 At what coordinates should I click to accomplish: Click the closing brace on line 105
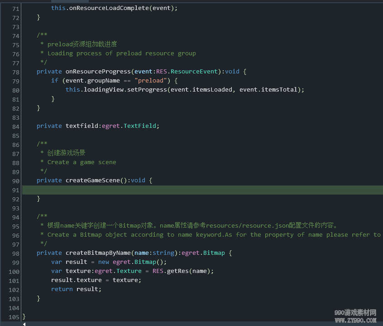point(24,317)
